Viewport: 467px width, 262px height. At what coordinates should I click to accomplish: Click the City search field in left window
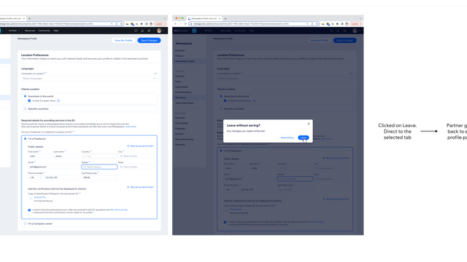tap(136, 156)
